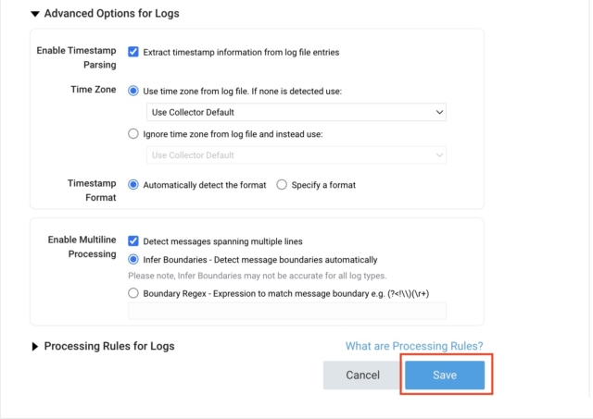Screen dimensions: 593x419
Task: Select Use time zone from log file radio
Action: click(x=133, y=91)
